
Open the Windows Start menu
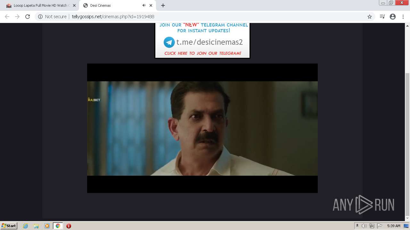[9, 226]
